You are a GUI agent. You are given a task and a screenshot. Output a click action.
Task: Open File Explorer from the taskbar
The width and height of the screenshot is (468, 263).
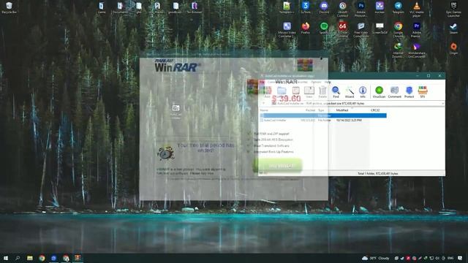pyautogui.click(x=30, y=258)
